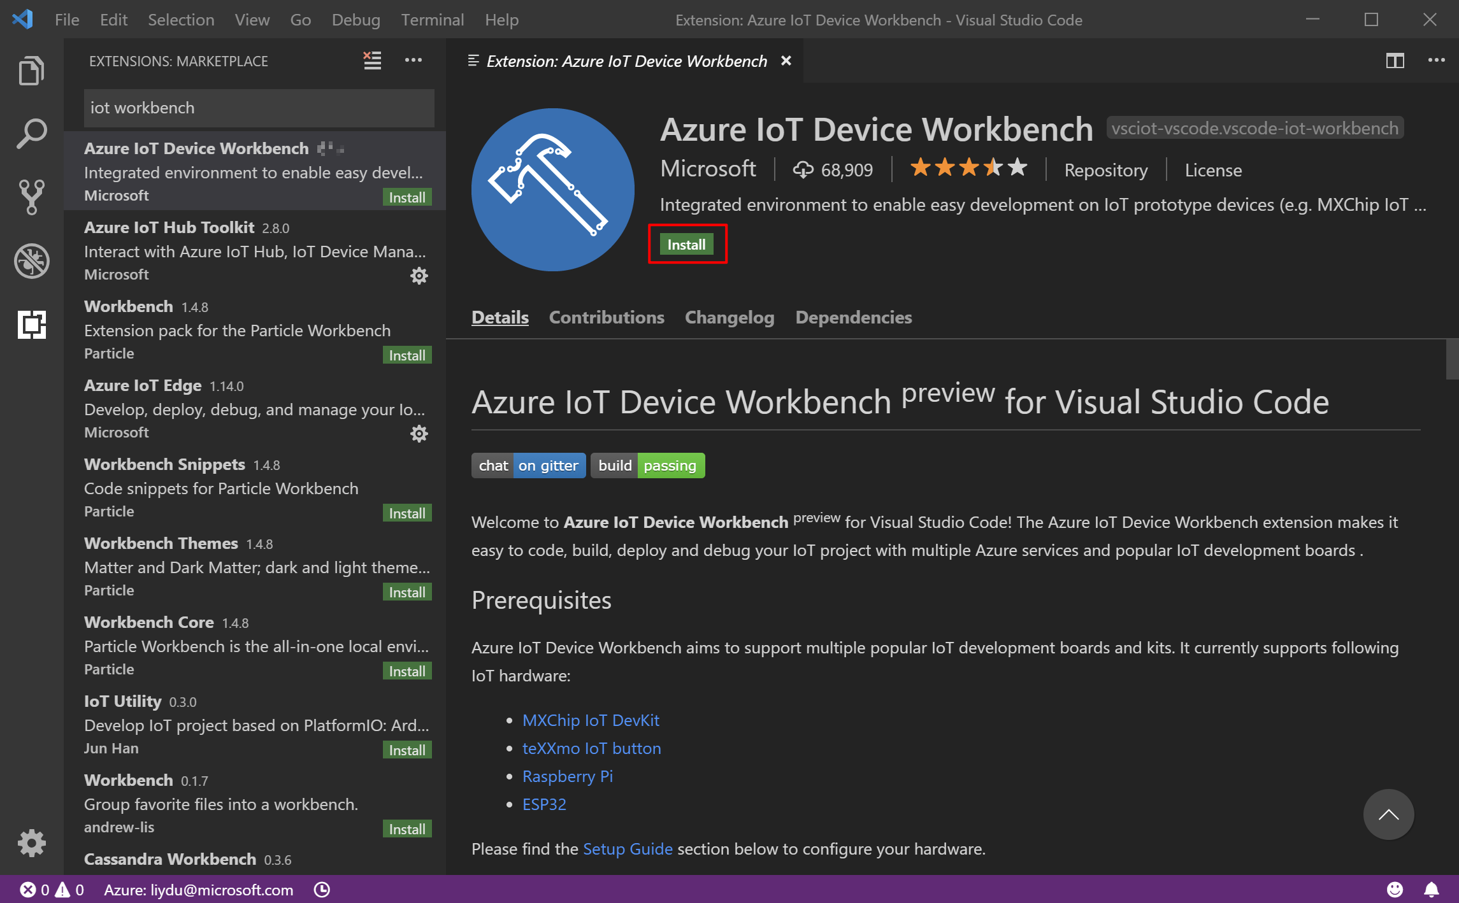The height and width of the screenshot is (903, 1459).
Task: Open gear menu for Azure IoT Edge
Action: 419,434
